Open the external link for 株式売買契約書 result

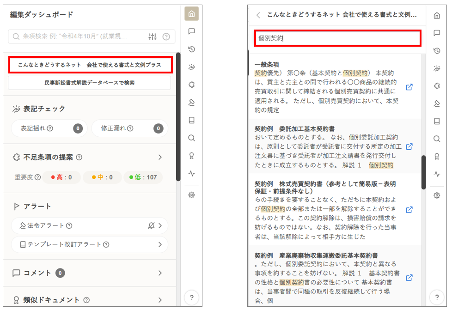[x=409, y=210]
